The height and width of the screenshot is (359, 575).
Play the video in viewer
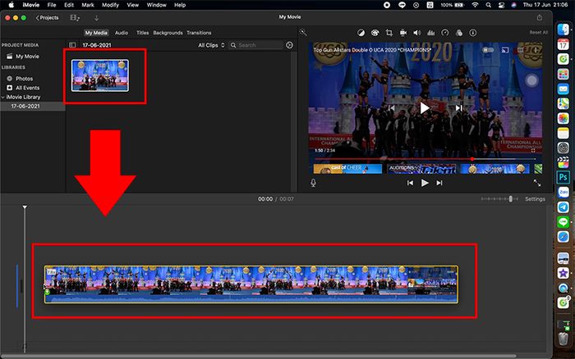(425, 183)
